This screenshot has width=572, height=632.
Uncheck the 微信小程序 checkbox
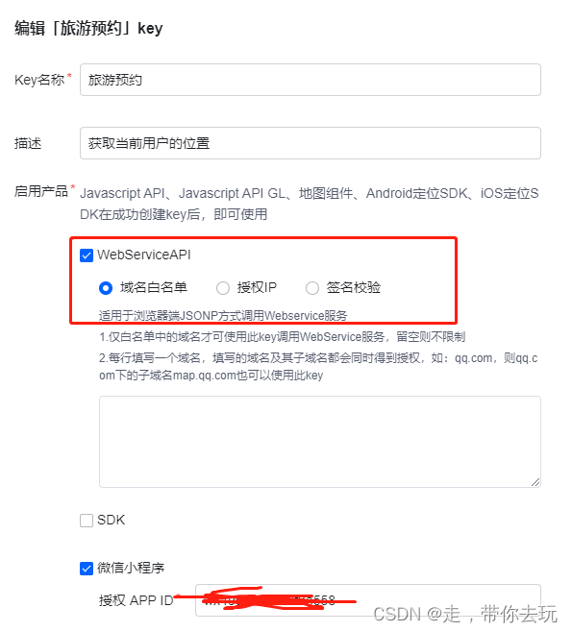[x=87, y=569]
